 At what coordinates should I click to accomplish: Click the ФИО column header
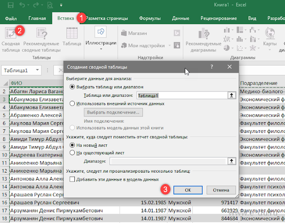(x=37, y=83)
